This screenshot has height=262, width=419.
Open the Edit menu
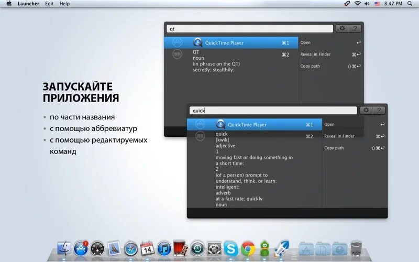click(x=49, y=4)
